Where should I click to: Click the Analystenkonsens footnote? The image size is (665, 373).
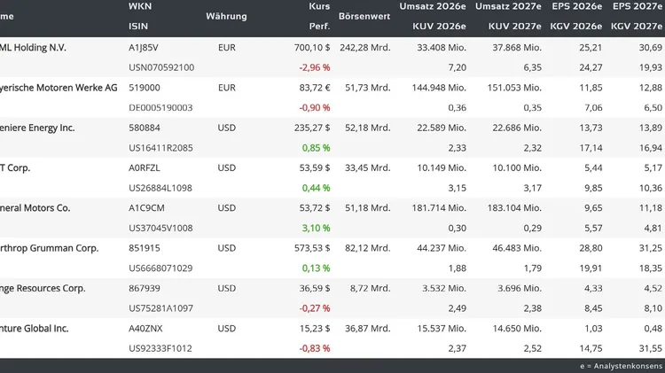621,366
